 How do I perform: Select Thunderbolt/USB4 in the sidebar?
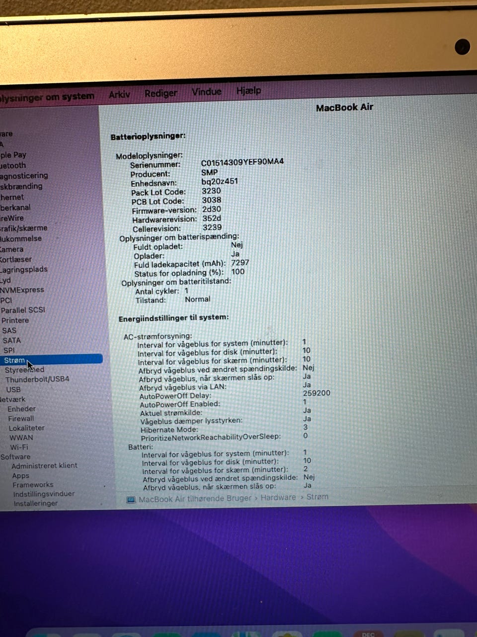tap(37, 379)
